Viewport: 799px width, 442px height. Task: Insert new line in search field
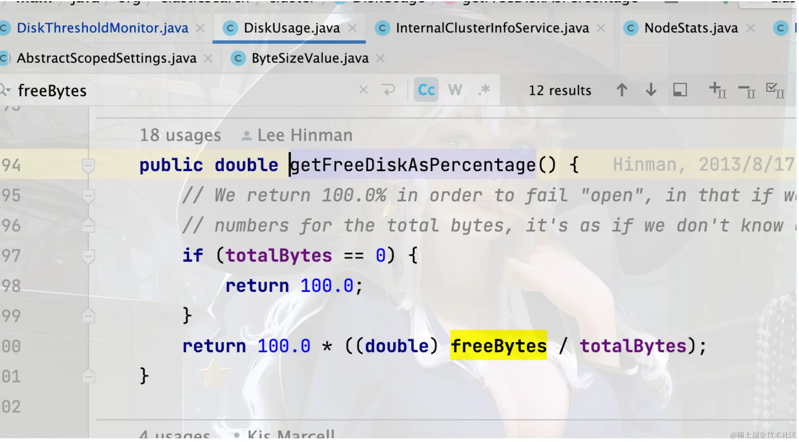(388, 90)
